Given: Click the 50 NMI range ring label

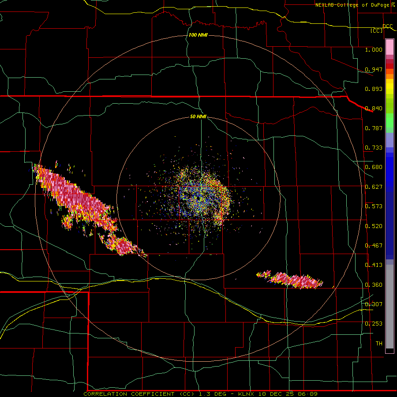Looking at the screenshot, I should point(198,116).
